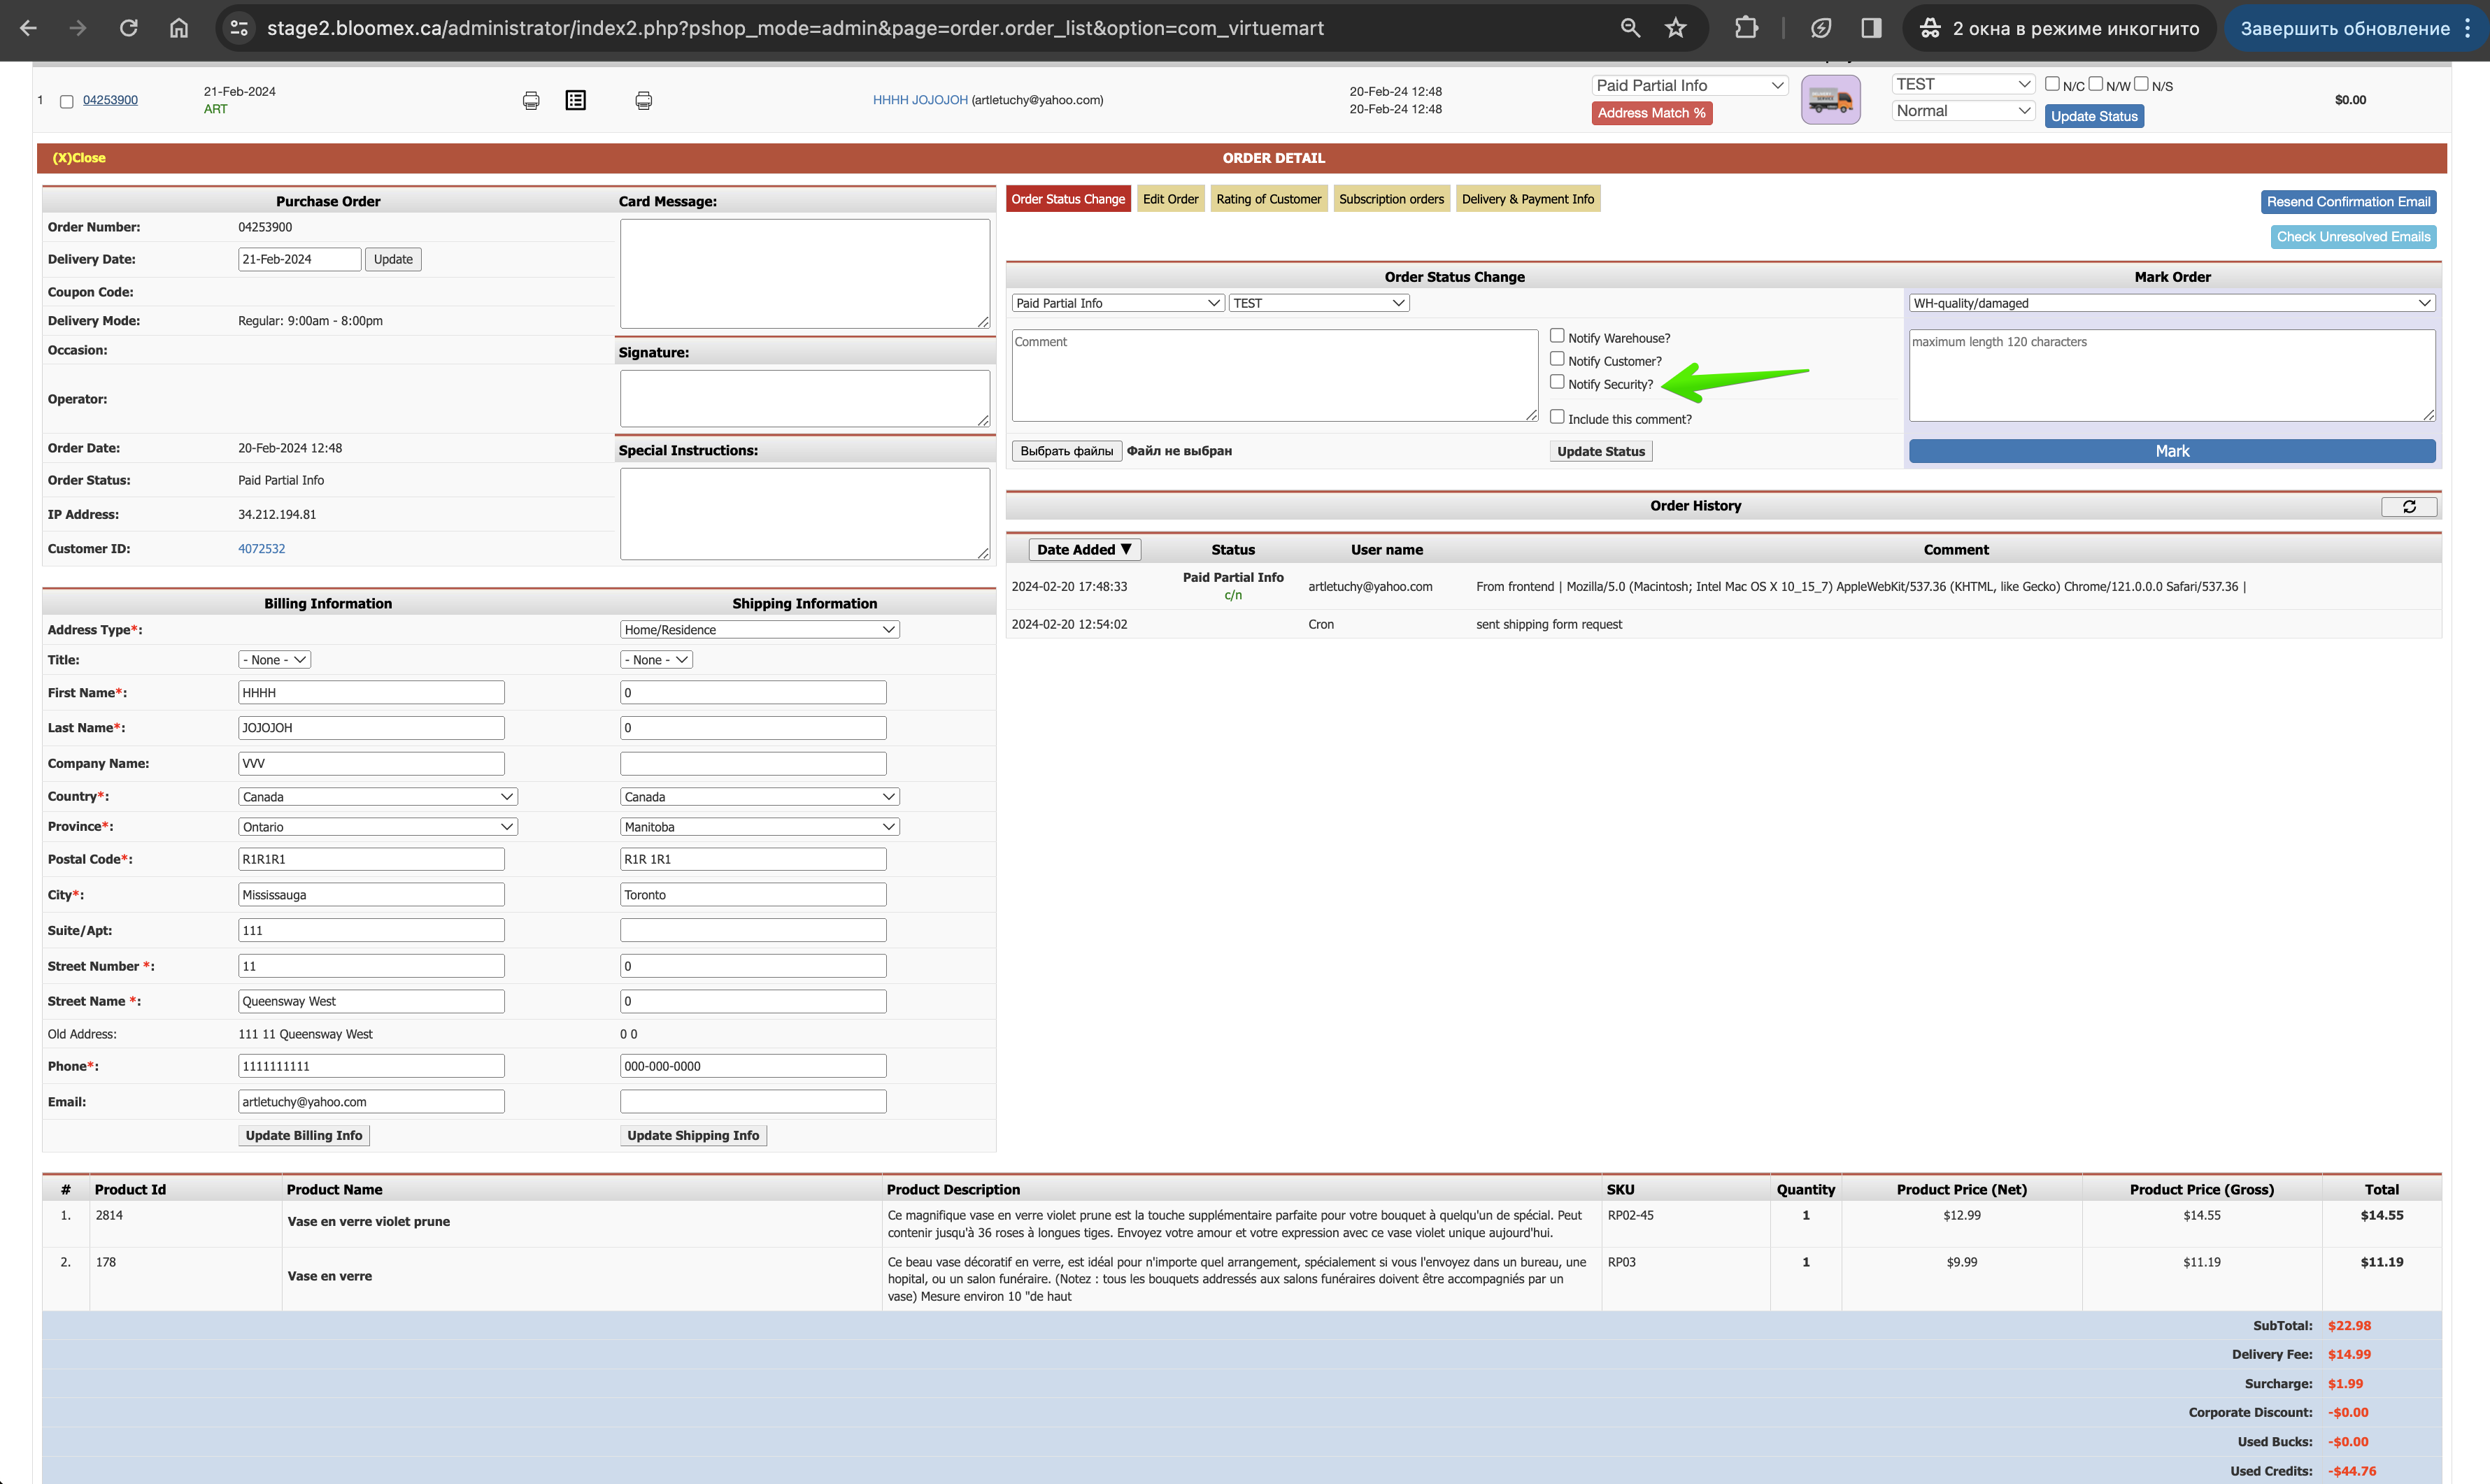Go to browser home page
2490x1484 pixels.
[x=179, y=28]
